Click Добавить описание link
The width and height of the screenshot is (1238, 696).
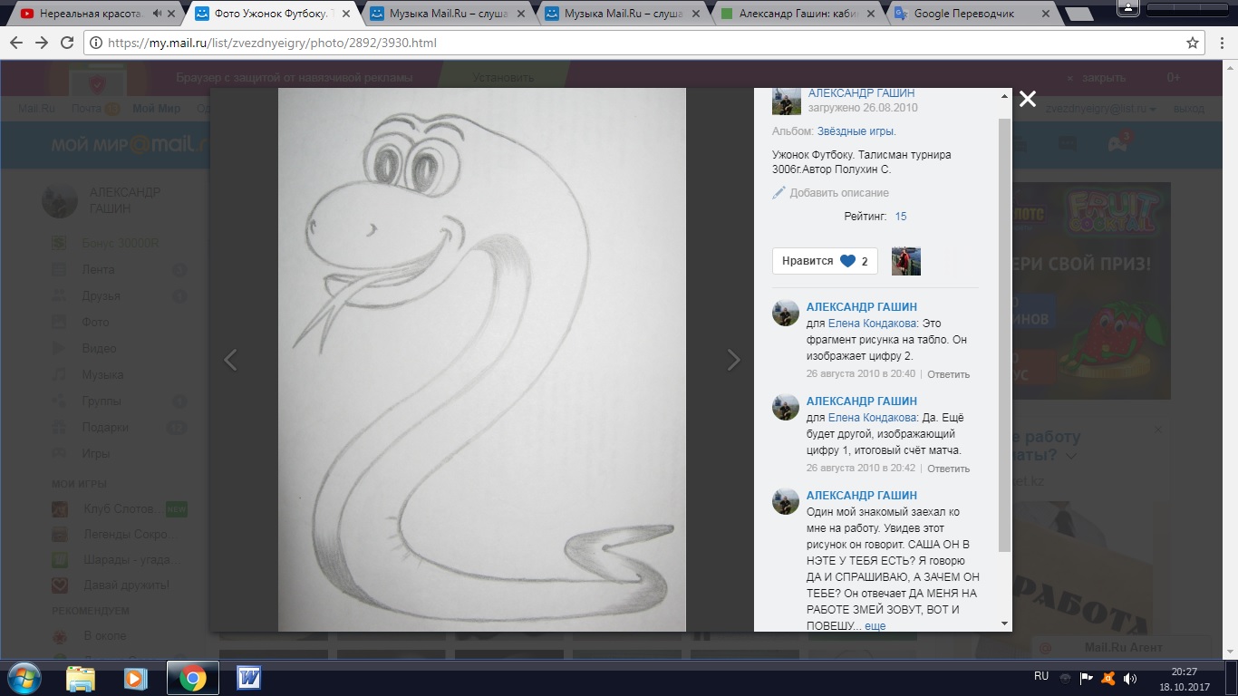[839, 193]
